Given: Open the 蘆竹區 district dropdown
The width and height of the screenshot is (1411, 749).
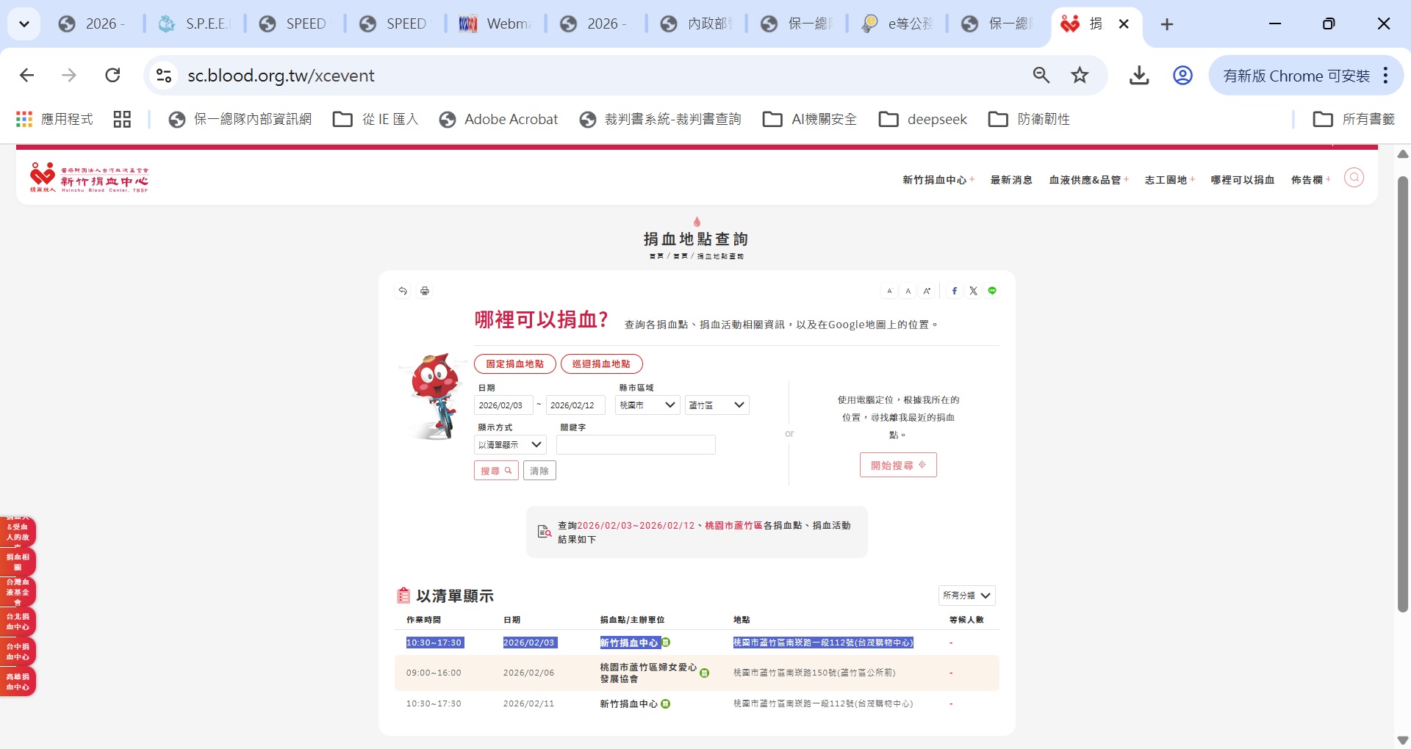Looking at the screenshot, I should [x=717, y=405].
